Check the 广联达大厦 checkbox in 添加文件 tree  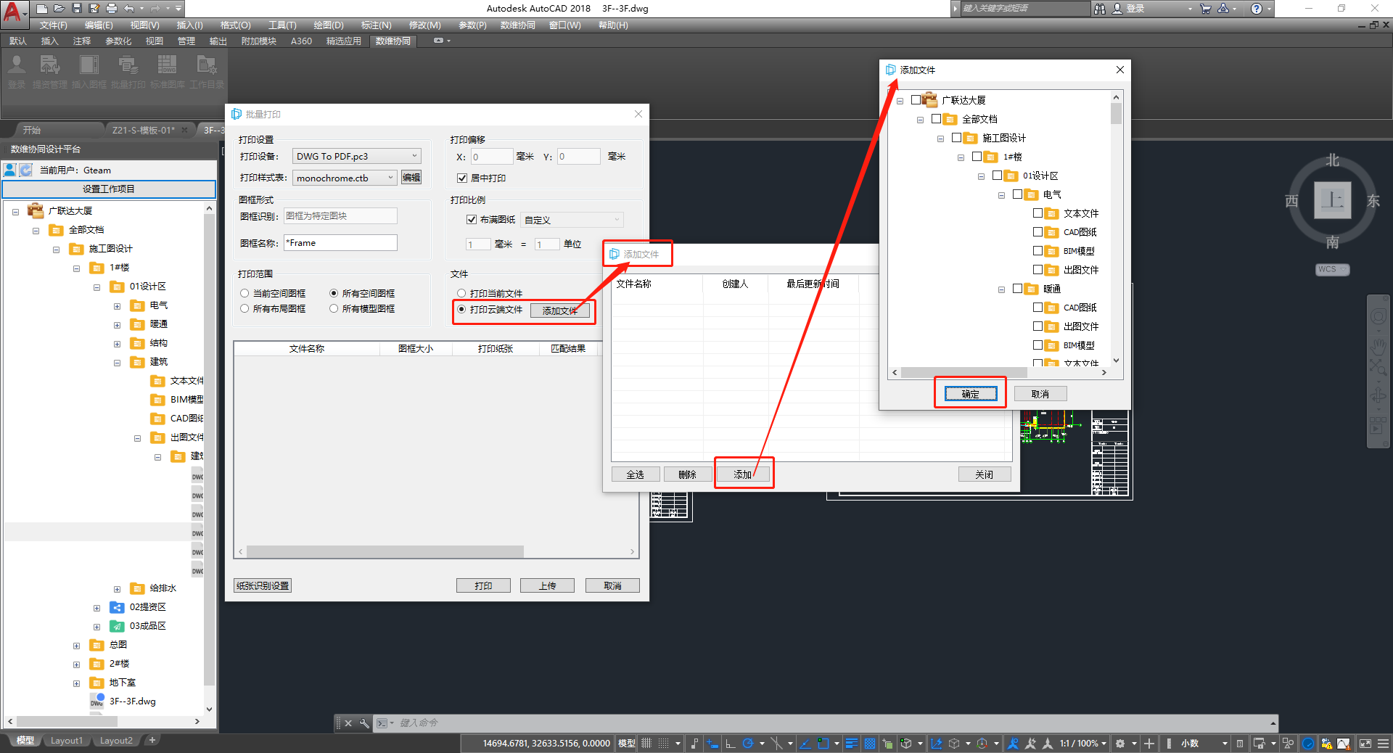916,99
